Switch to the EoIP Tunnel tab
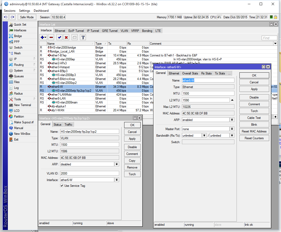 click(x=76, y=31)
